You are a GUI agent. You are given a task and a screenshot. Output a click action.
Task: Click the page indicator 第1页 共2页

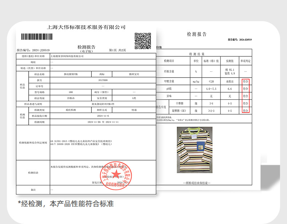(x=117, y=50)
